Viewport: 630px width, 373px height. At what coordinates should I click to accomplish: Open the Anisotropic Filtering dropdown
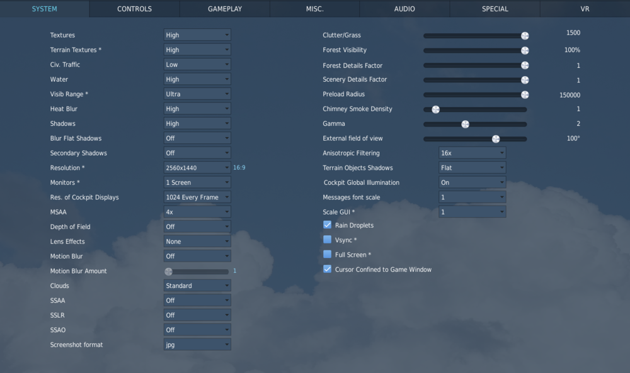tap(472, 152)
